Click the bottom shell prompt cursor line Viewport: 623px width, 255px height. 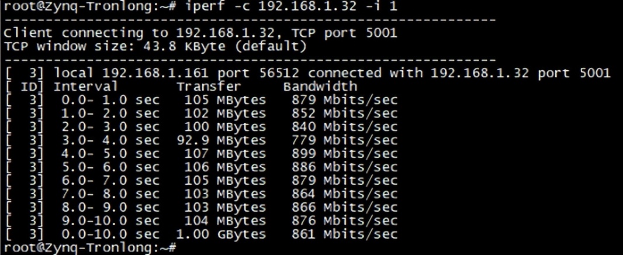[90, 248]
